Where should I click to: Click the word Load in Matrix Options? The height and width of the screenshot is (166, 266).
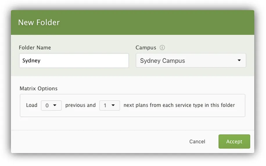[32, 105]
